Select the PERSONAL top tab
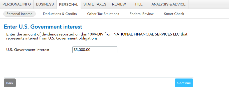This screenshot has width=229, height=99. 69,4
